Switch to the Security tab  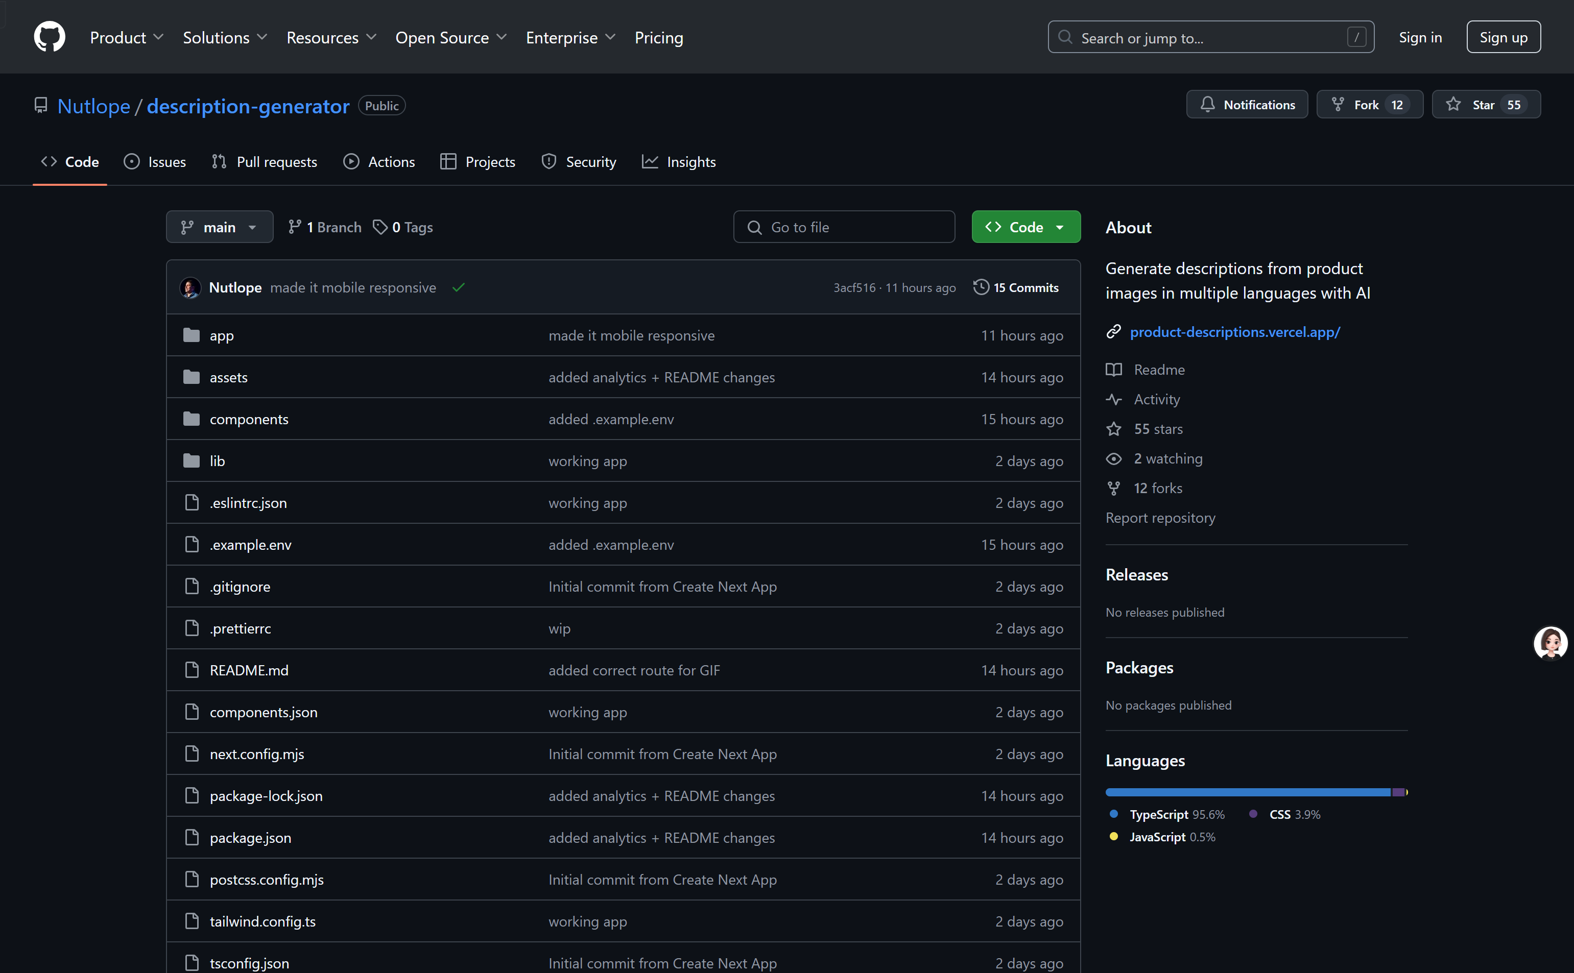pos(578,161)
